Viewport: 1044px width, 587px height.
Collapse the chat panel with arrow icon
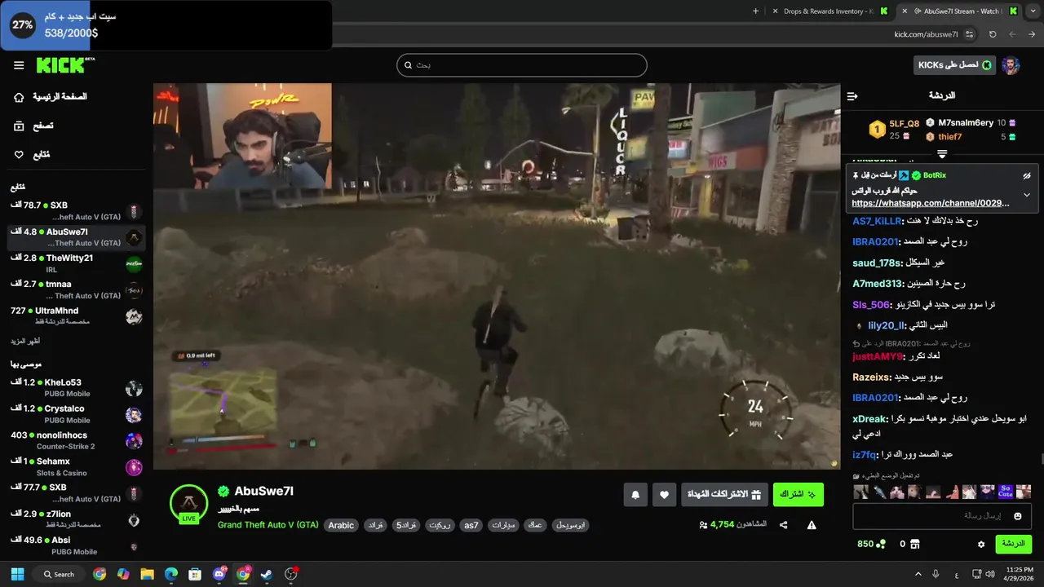(852, 96)
